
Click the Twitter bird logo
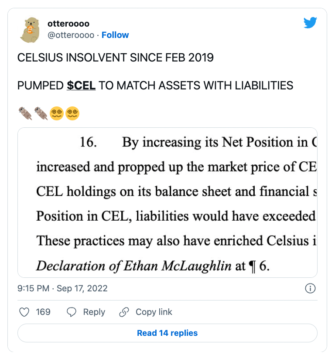pos(310,23)
